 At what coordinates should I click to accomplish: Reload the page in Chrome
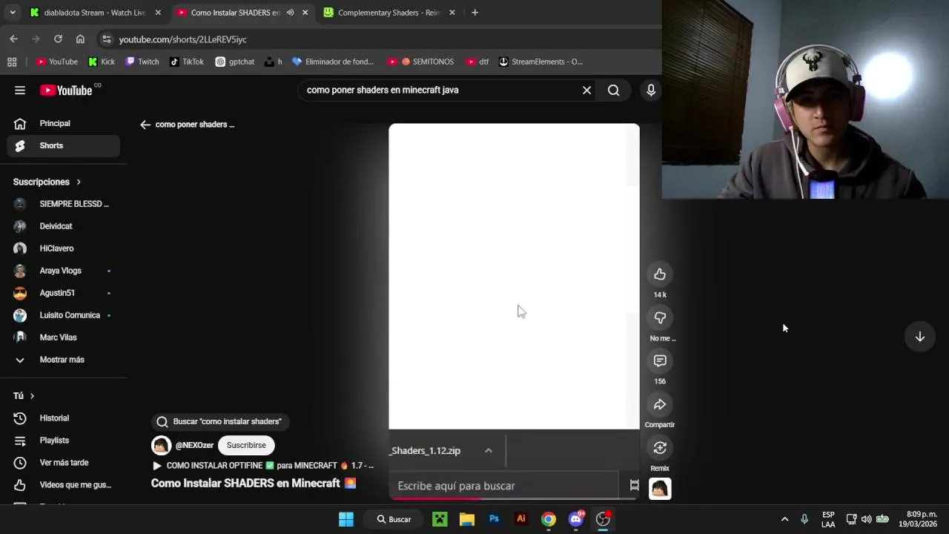coord(58,39)
